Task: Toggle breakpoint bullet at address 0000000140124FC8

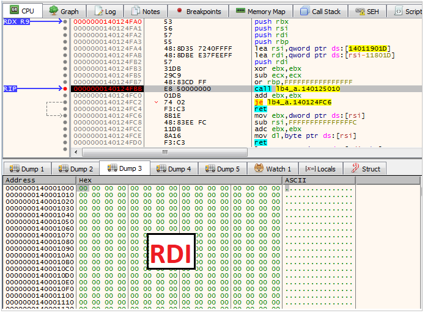Action: click(65, 122)
